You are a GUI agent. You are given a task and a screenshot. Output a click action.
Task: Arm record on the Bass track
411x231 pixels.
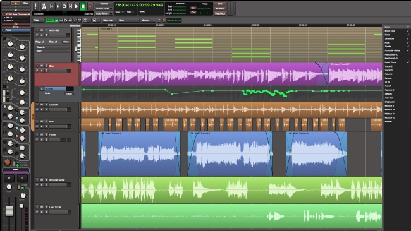tap(37, 66)
